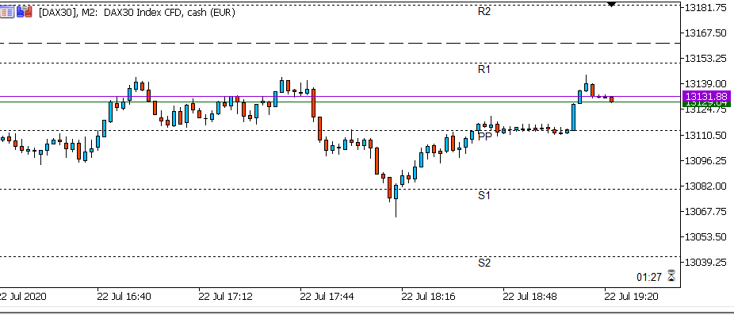Click the 01:27 candle countdown timer
The image size is (734, 315).
[649, 277]
